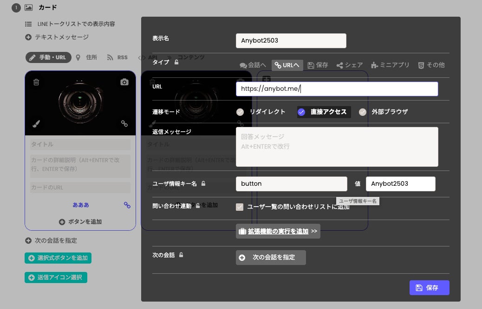Viewport: 482px width, 309px height.
Task: Open paintbrush design icon on first card
Action: pos(36,124)
